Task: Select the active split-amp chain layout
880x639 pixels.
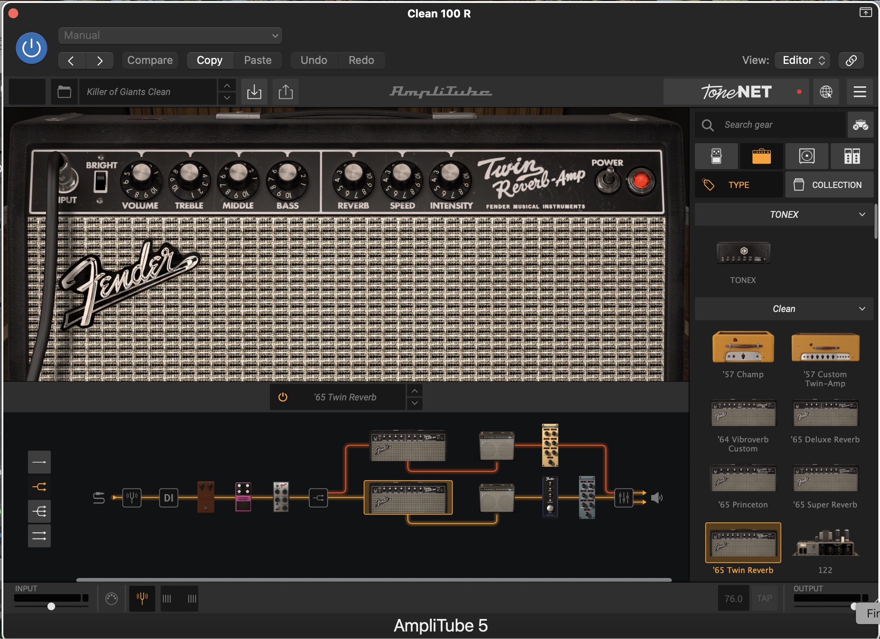Action: pyautogui.click(x=39, y=487)
